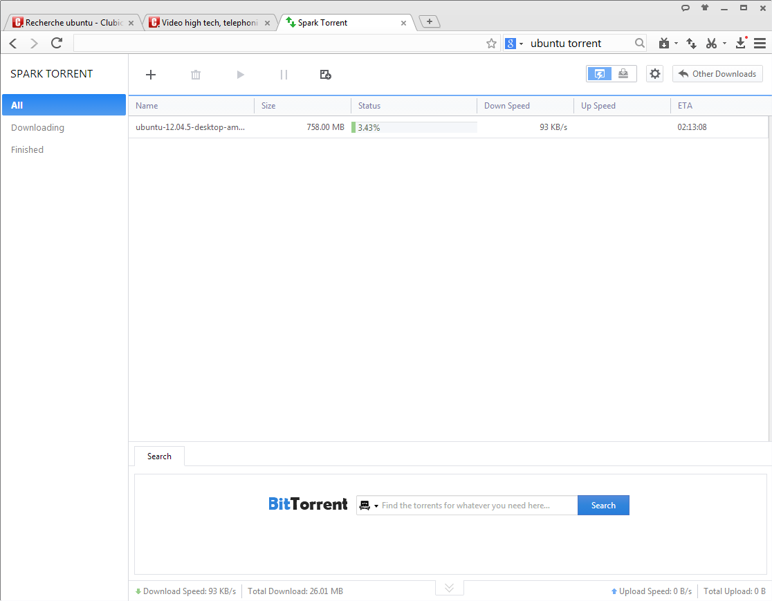Viewport: 772px width, 601px height.
Task: Start torrent with play icon
Action: pyautogui.click(x=240, y=74)
